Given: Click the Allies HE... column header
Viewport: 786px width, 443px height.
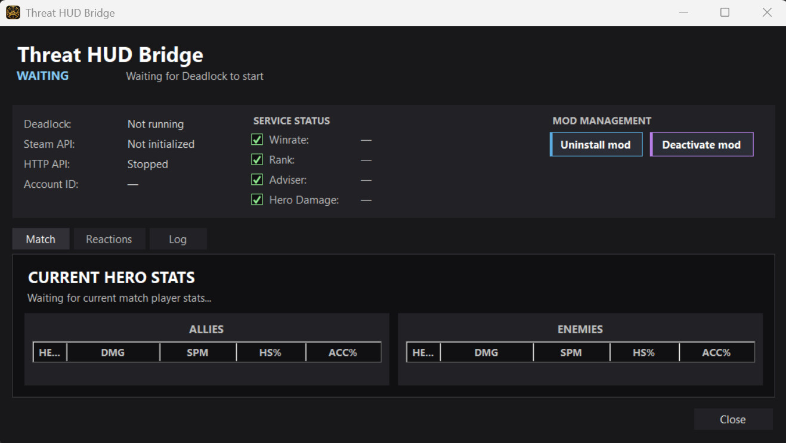Looking at the screenshot, I should tap(49, 352).
